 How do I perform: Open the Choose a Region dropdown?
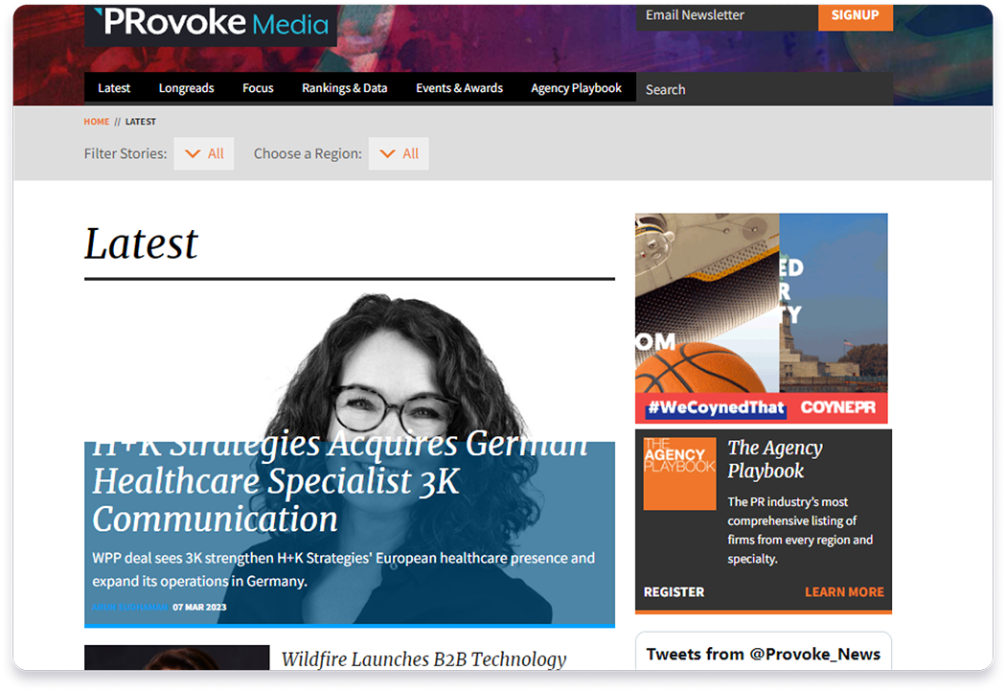point(399,153)
